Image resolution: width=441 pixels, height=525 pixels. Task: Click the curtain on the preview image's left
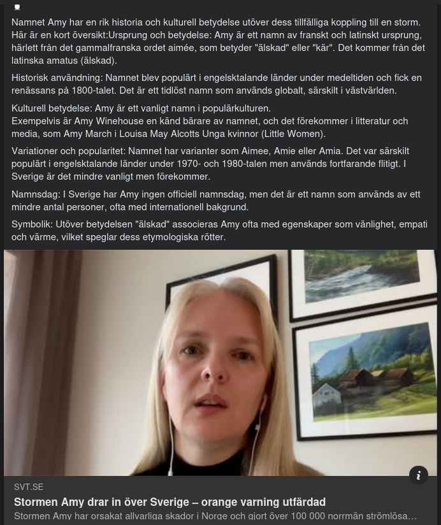point(42,363)
